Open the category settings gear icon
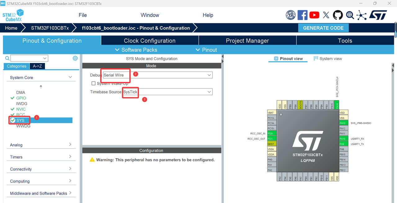Screen dimensions: 397x203 click(75, 58)
